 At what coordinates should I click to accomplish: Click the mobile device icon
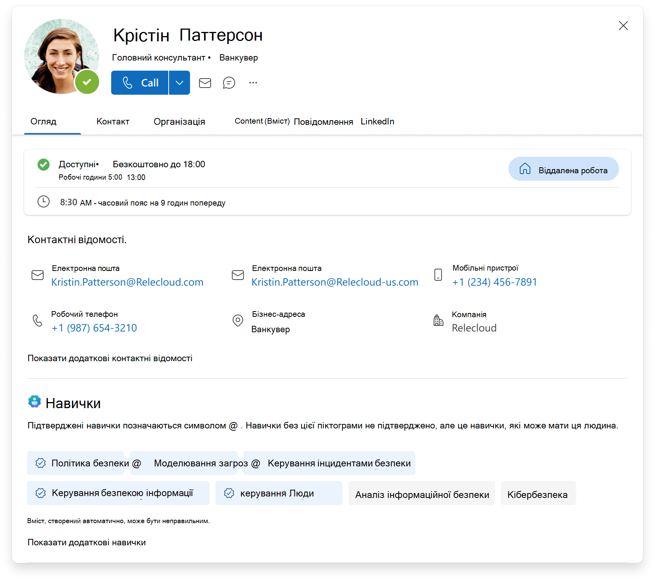point(438,275)
